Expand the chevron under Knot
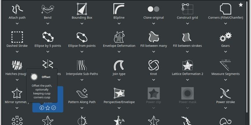This screenshot has width=251, height=125. [x=154, y=80]
